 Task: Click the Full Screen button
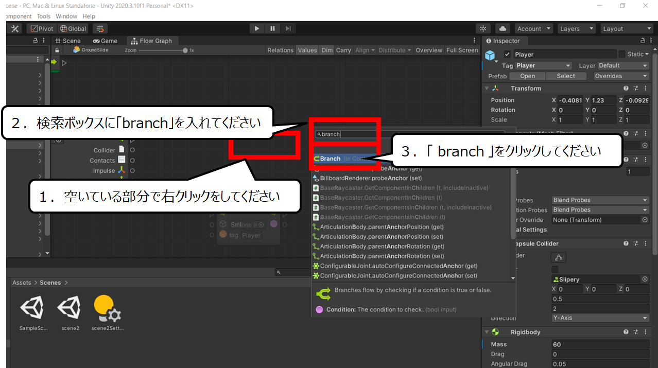(462, 50)
